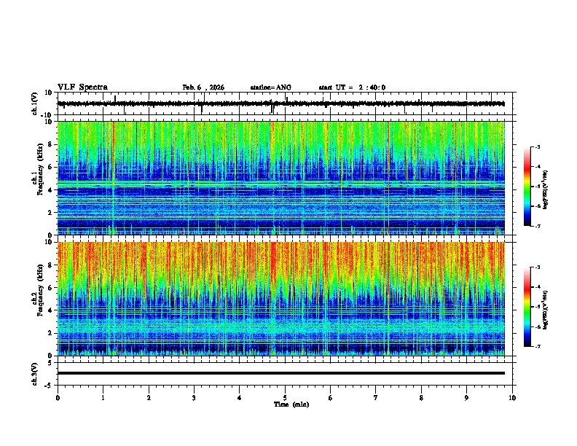Click the "6" kHz tick on ch.1 spectrogram
Screen dimensions: 577x446
50,167
